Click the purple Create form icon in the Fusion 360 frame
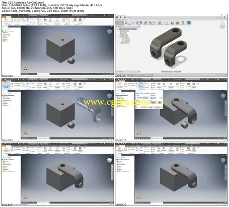Viewport: 229px width, 207px height. 141,22
